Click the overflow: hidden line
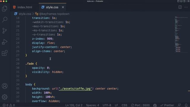Screen dimensions: 190x107 pyautogui.click(x=46, y=101)
